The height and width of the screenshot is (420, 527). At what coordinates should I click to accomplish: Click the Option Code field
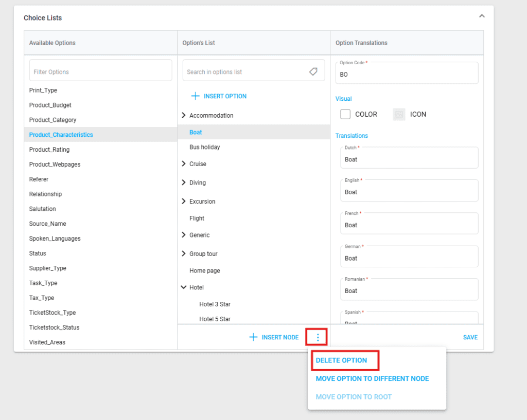click(407, 74)
